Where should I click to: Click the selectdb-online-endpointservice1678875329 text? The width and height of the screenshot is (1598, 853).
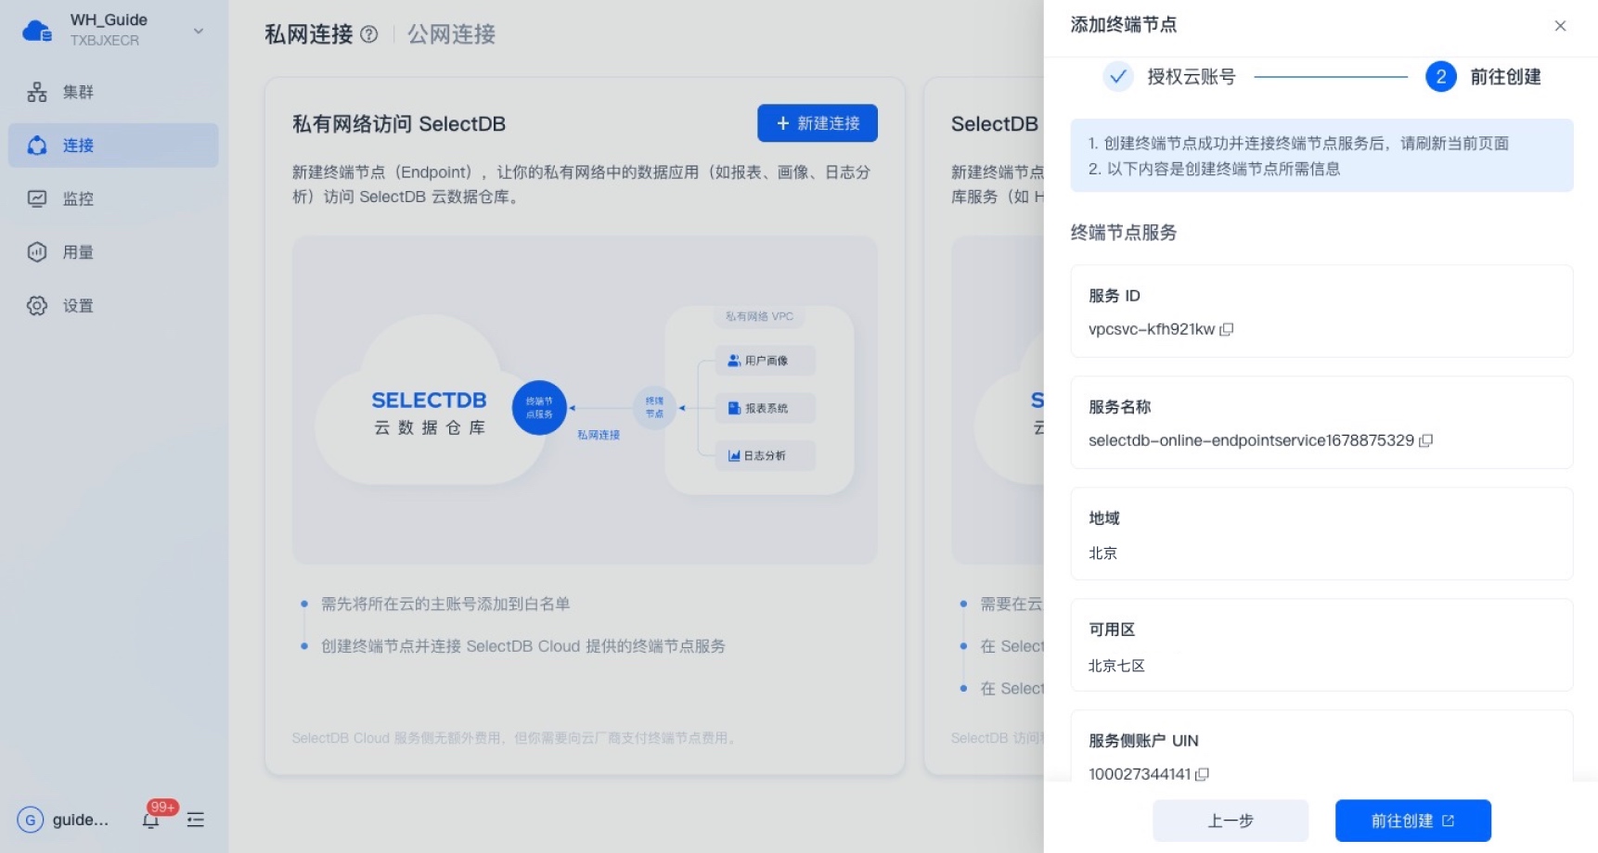(x=1251, y=440)
